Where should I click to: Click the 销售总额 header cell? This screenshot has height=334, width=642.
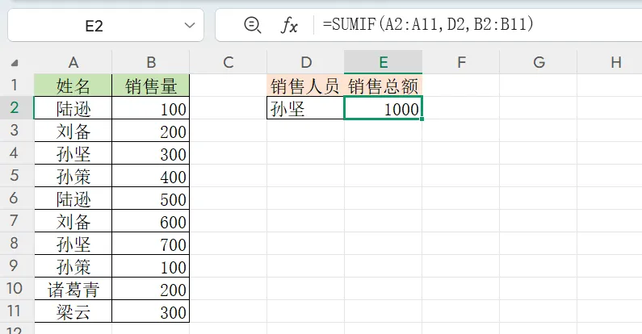(x=384, y=86)
